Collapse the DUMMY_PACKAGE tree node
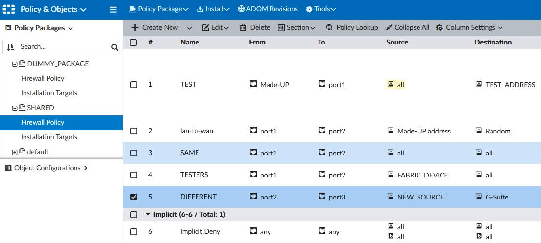The width and height of the screenshot is (541, 243). point(15,64)
